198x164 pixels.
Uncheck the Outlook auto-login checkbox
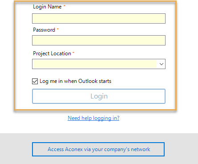(x=35, y=81)
